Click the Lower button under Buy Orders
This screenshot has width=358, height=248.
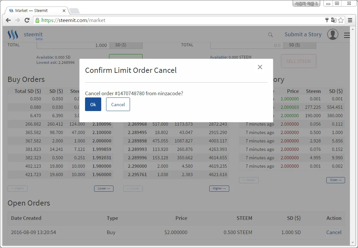(104, 188)
